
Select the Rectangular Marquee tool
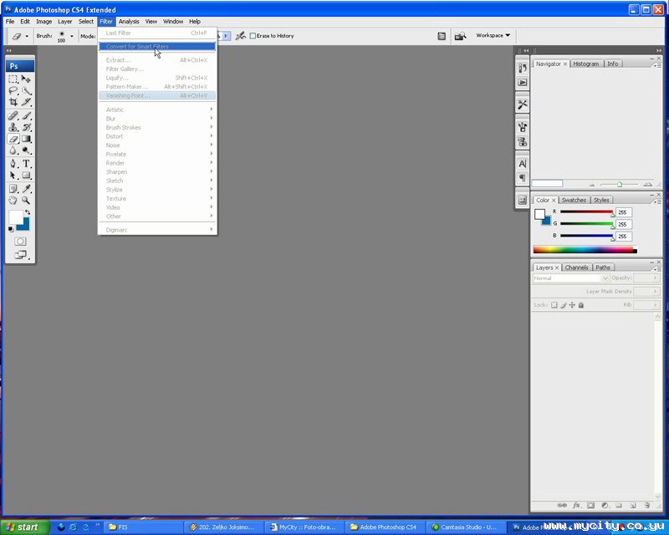click(13, 79)
